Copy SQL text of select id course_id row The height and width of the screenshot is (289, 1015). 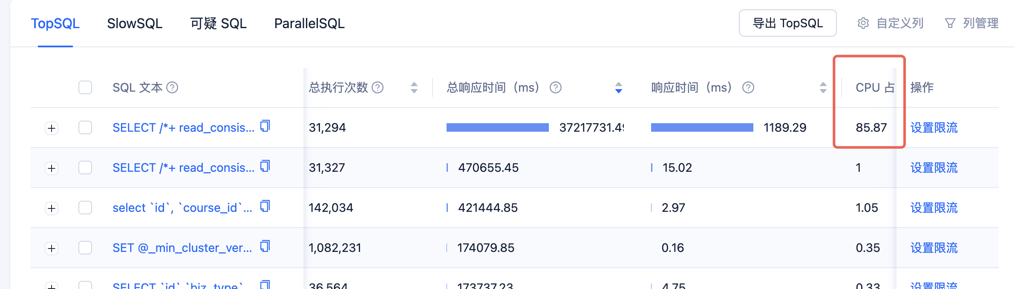pyautogui.click(x=265, y=206)
